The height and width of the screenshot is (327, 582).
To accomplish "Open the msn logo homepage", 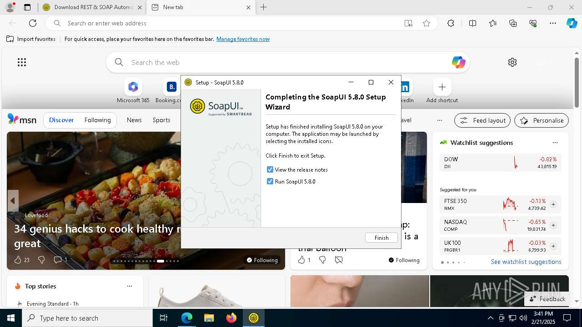I will click(x=22, y=119).
